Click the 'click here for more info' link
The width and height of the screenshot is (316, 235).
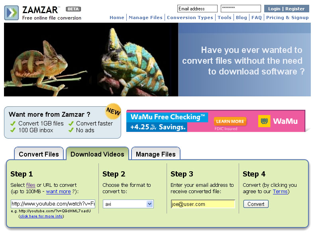coord(41,216)
